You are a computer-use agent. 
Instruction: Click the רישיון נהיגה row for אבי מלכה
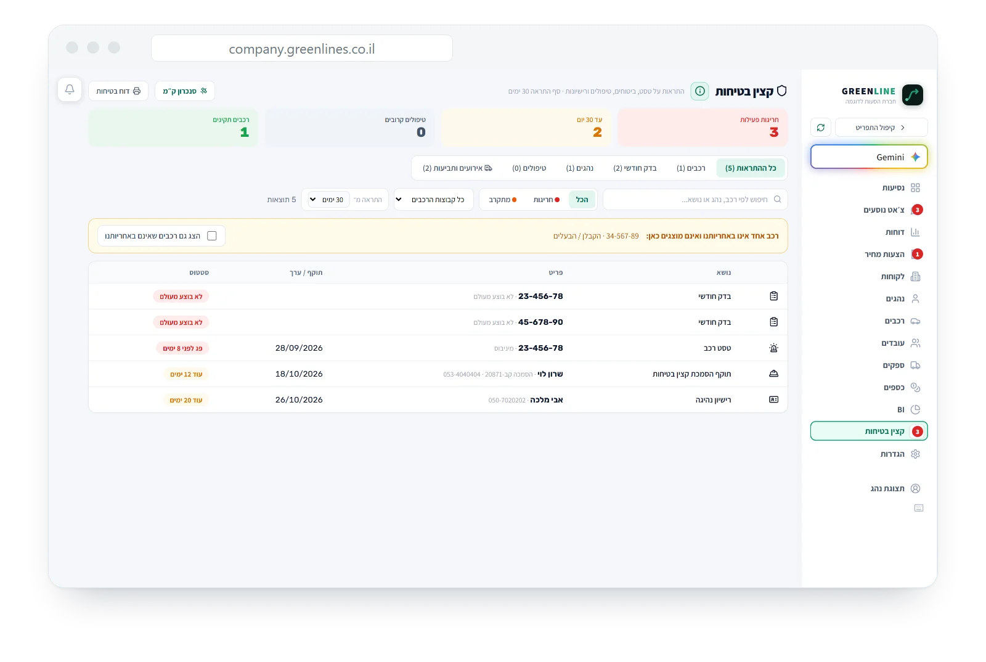pos(438,400)
